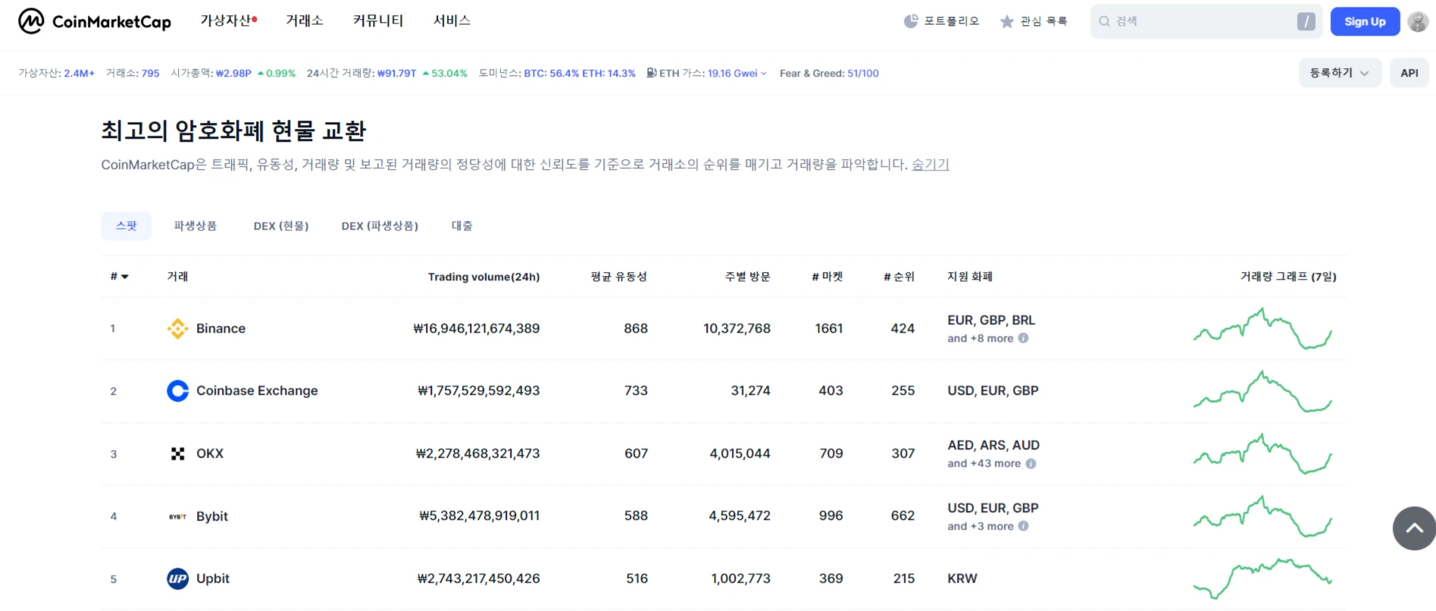Click the search magnifier icon
The width and height of the screenshot is (1436, 611).
tap(1104, 21)
